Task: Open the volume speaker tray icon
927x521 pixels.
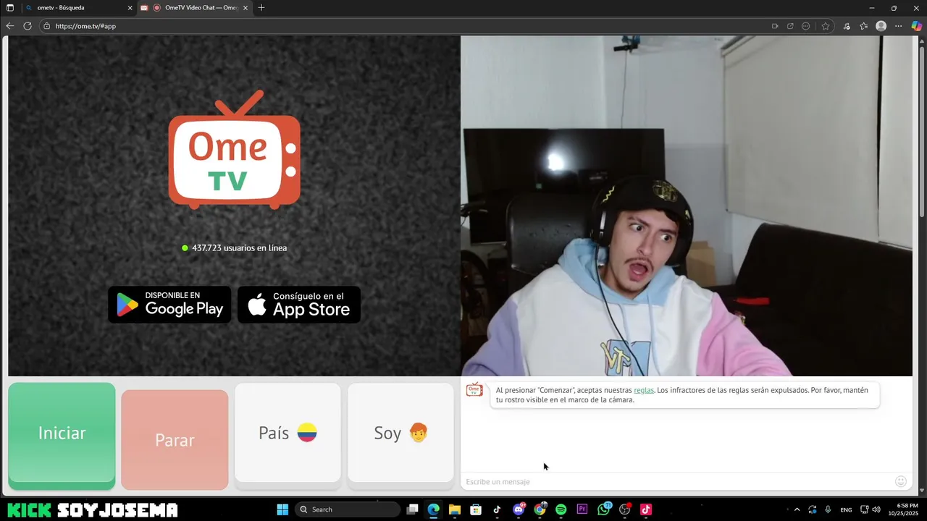Action: (876, 509)
